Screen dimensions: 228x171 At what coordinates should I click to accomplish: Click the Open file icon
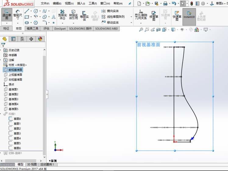coord(148,3)
